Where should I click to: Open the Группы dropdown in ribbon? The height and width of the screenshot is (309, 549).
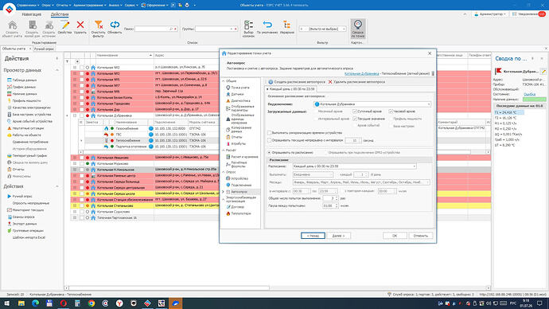tap(216, 29)
